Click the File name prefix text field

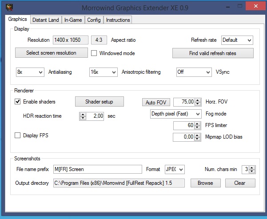coord(98,169)
